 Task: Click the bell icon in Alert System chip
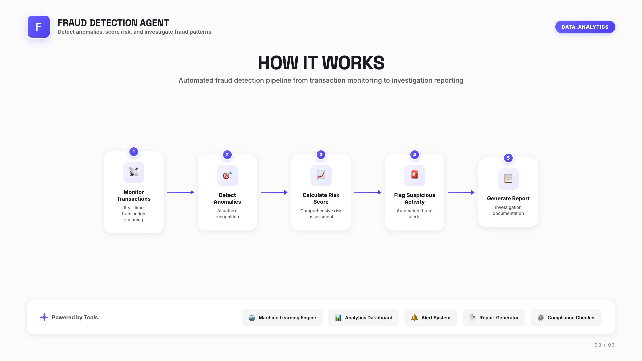point(414,318)
